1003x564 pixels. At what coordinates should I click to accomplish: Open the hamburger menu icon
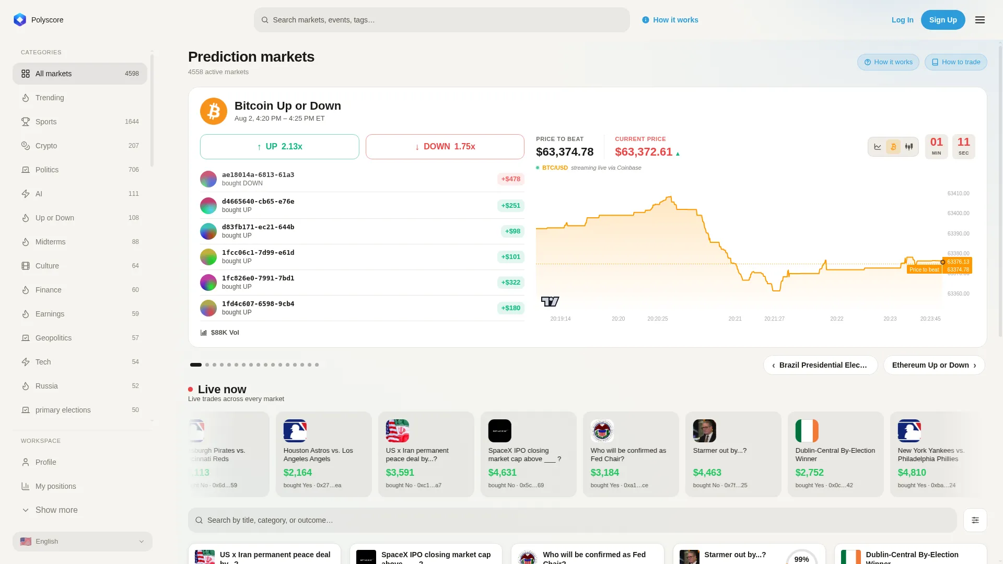pyautogui.click(x=980, y=20)
